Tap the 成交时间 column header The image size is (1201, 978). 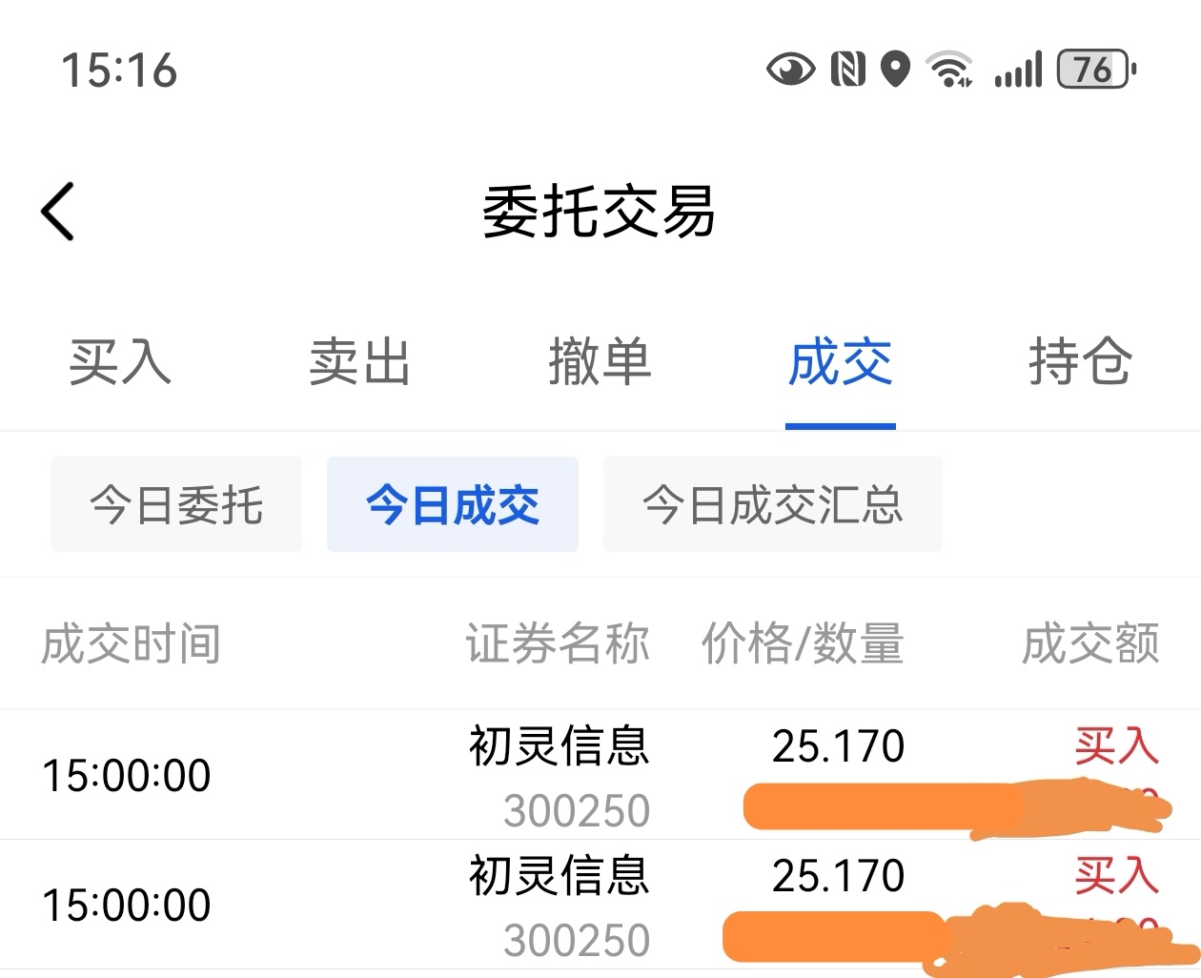point(131,644)
